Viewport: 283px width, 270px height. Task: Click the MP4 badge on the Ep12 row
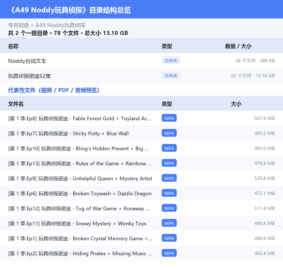(x=169, y=208)
